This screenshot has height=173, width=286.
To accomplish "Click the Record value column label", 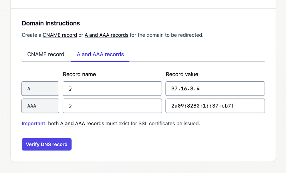I will [x=182, y=74].
